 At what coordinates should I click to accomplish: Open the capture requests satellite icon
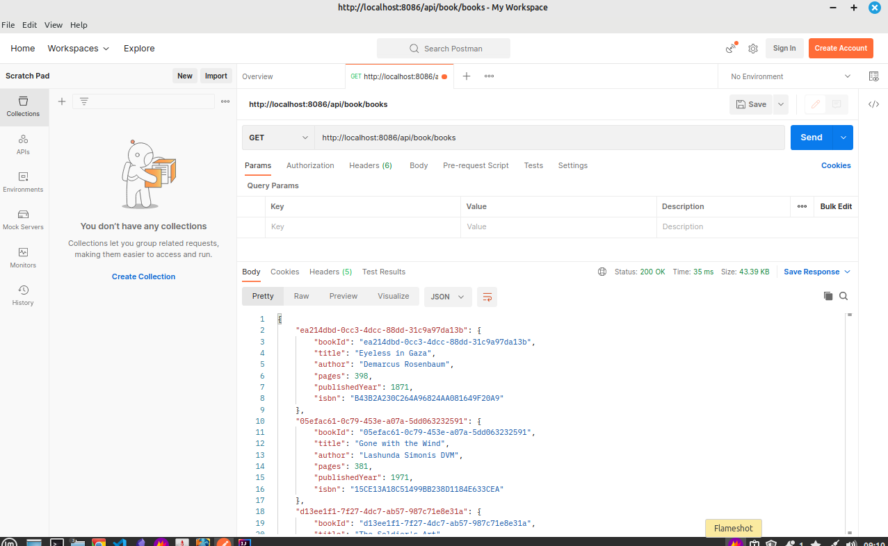731,49
